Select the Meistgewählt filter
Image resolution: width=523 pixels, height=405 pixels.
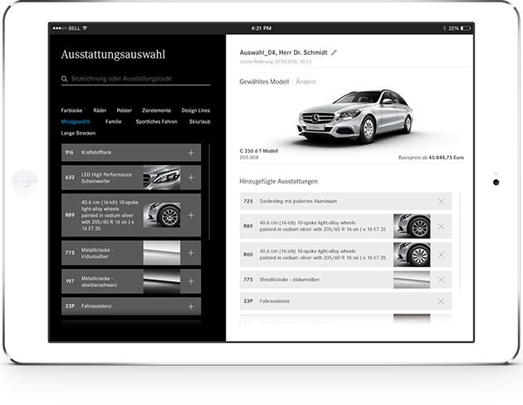click(76, 122)
